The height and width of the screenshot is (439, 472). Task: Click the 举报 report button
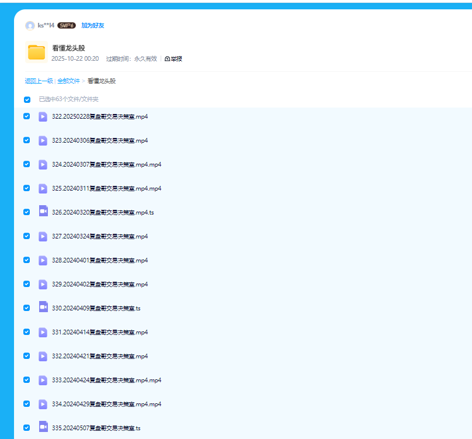point(173,59)
